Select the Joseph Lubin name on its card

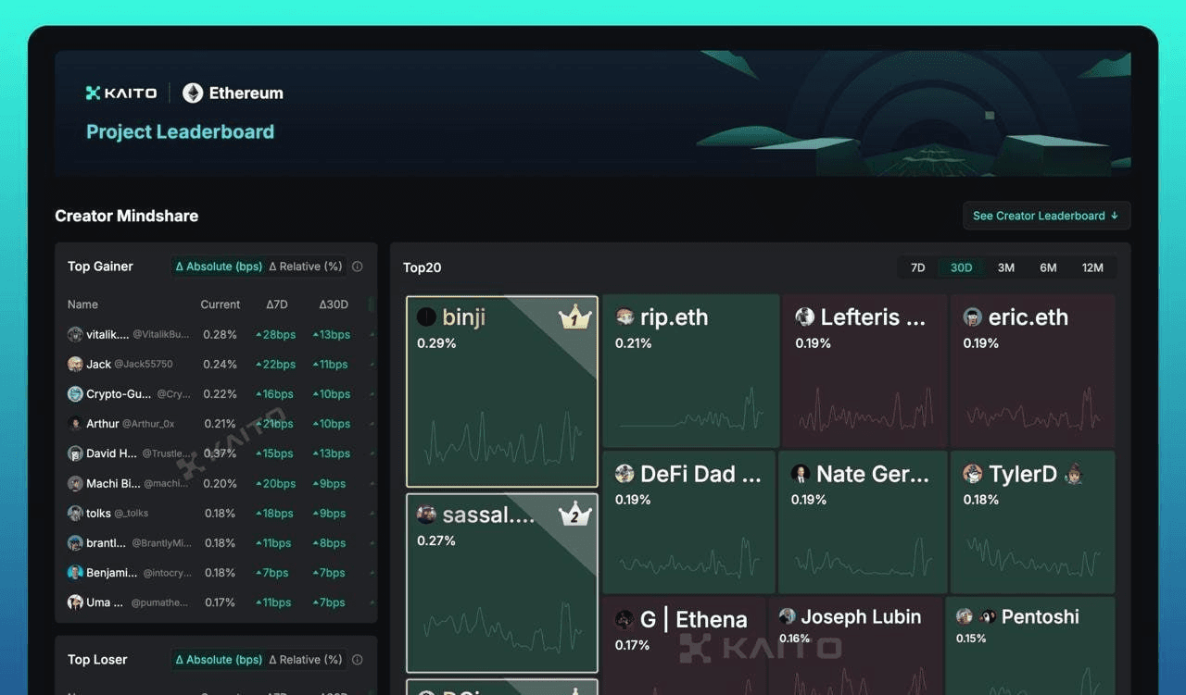click(861, 617)
